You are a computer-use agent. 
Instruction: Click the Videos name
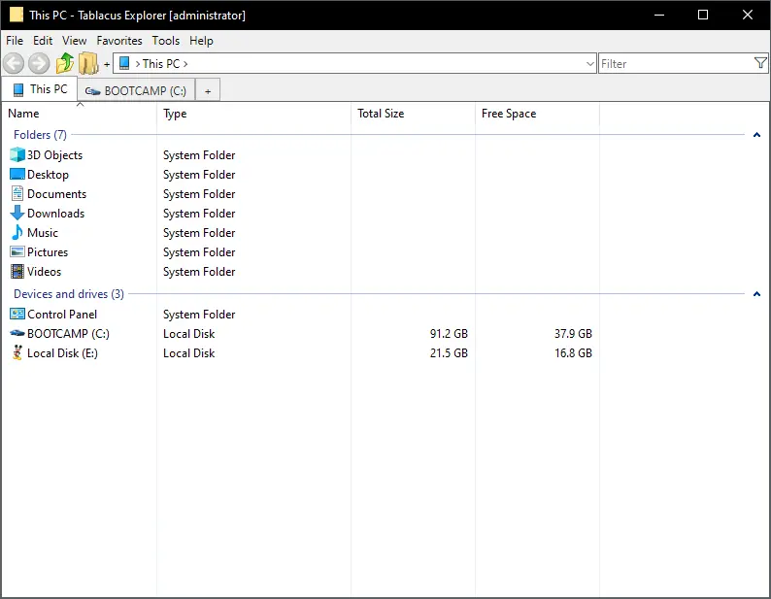(x=44, y=272)
